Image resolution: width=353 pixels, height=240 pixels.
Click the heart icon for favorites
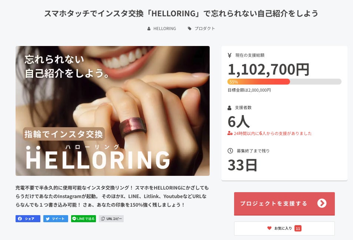pos(269,228)
